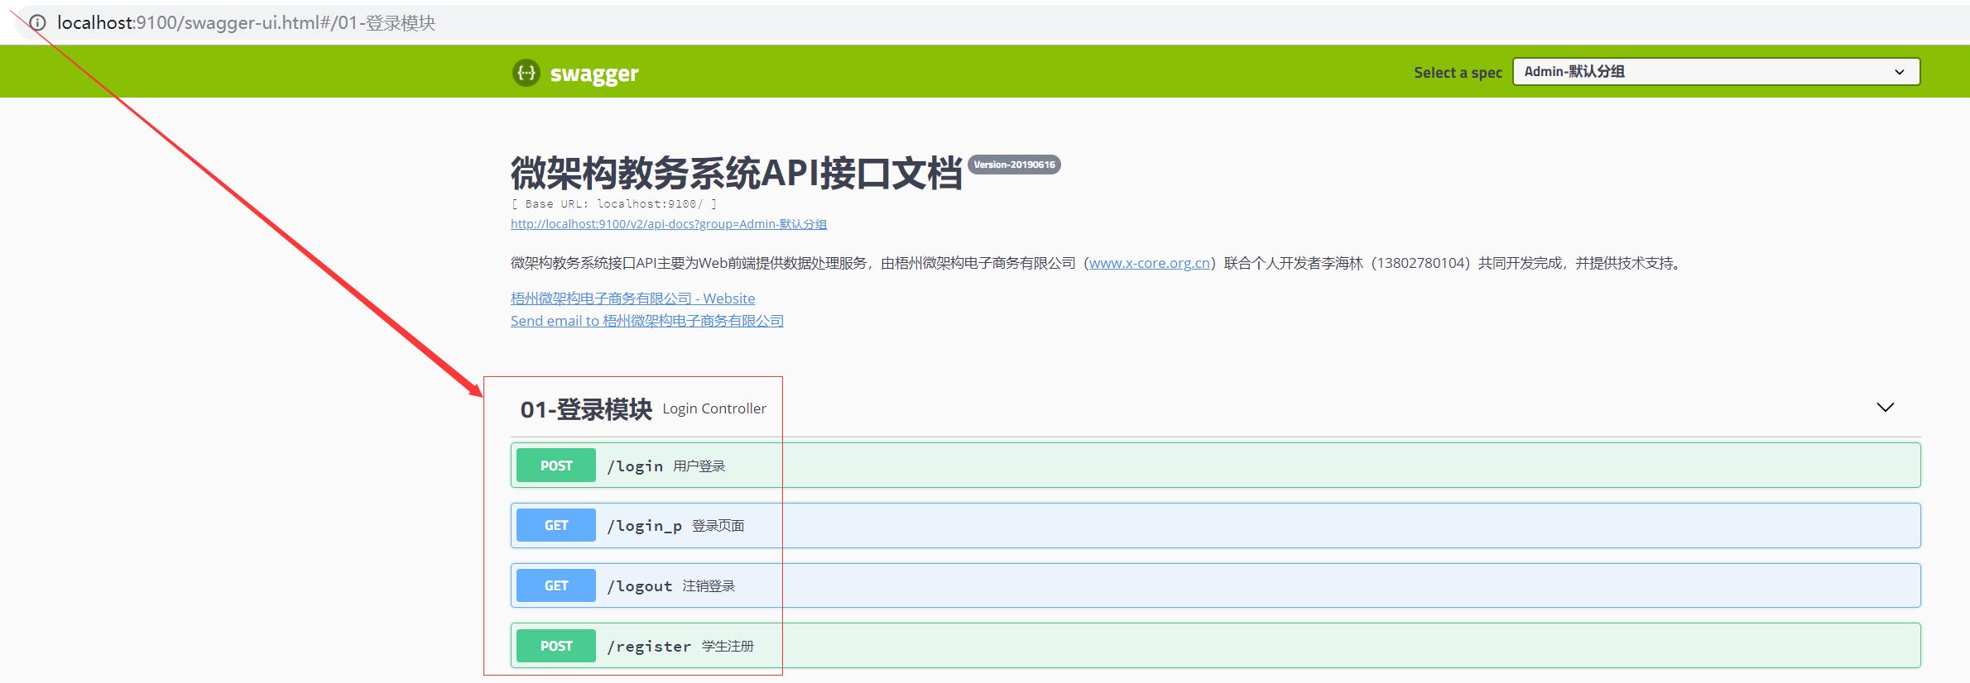Click the GET badge for /logout
Viewport: 1970px width, 683px height.
click(556, 585)
